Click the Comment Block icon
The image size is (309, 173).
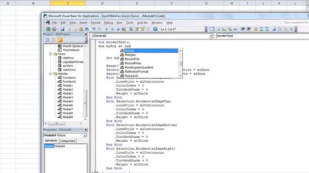tap(261, 29)
